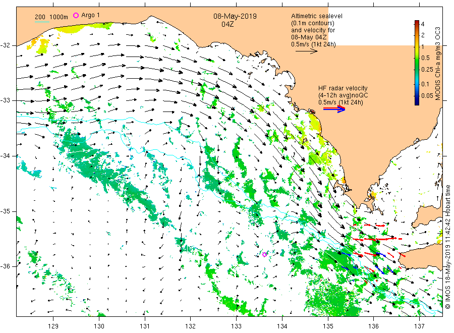Viewport: 454px width, 333px height.
Task: Click longitude label 130
Action: point(99,326)
